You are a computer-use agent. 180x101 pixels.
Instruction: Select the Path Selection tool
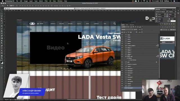[x=2, y=50]
